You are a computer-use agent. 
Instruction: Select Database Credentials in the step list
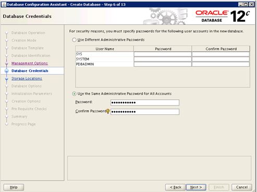point(30,71)
